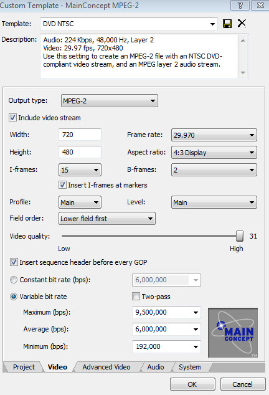Switch to the Advanced Video tab
Image resolution: width=269 pixels, height=395 pixels.
pyautogui.click(x=106, y=367)
